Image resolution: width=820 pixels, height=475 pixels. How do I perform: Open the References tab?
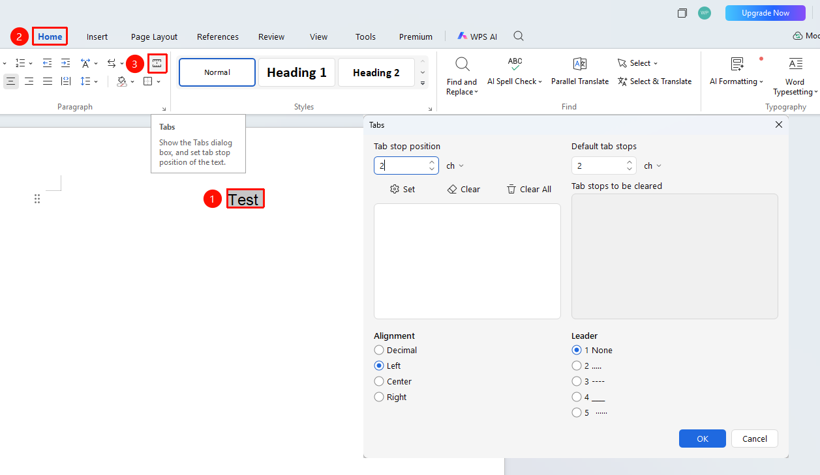(218, 36)
